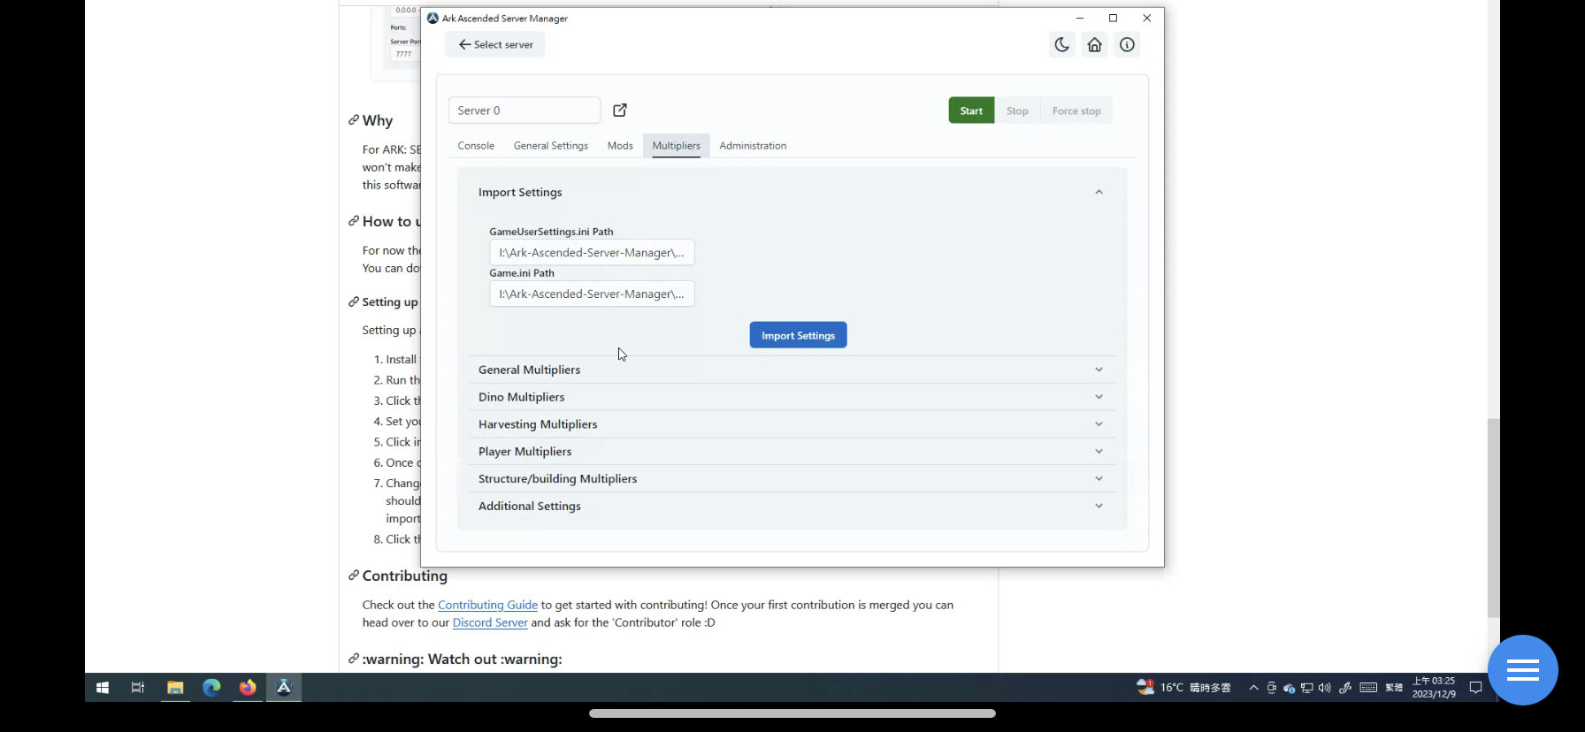The image size is (1585, 732).
Task: Switch to the General Settings tab
Action: (550, 146)
